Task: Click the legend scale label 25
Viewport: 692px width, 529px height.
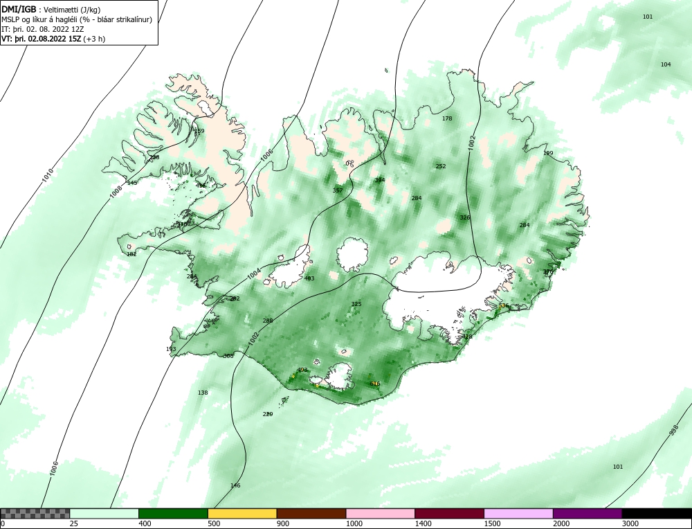Action: coord(73,523)
